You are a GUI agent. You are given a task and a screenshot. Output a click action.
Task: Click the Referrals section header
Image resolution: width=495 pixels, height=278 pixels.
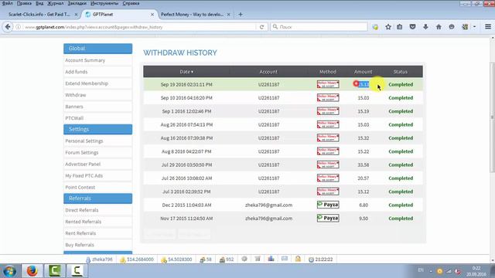click(98, 198)
